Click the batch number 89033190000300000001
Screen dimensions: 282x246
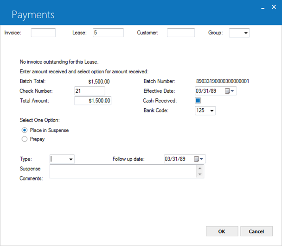click(x=223, y=81)
